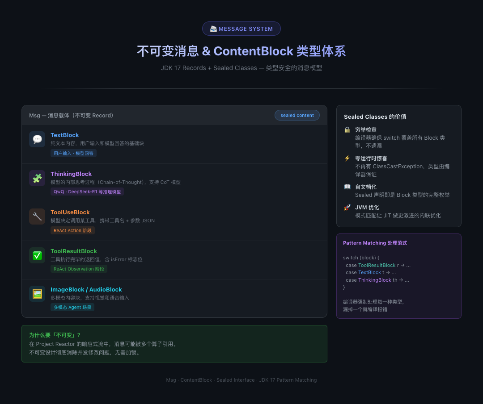This screenshot has height=404, width=483.
Task: Click the 携带工具名 + 参数 JSON description
Action: pos(102,221)
